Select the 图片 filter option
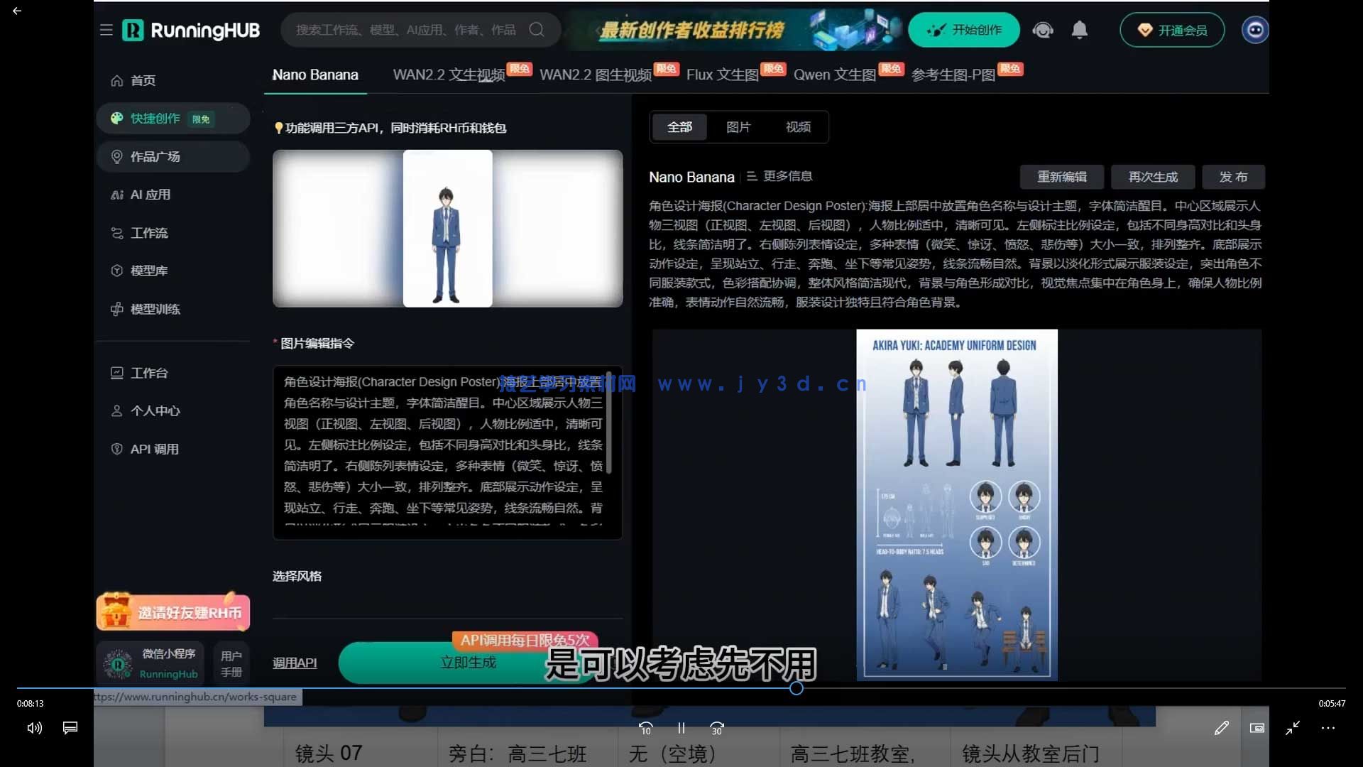Image resolution: width=1363 pixels, height=767 pixels. [738, 126]
